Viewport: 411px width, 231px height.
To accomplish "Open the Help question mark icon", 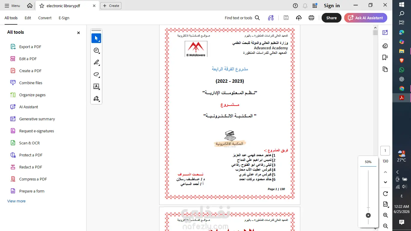I will coord(295,6).
